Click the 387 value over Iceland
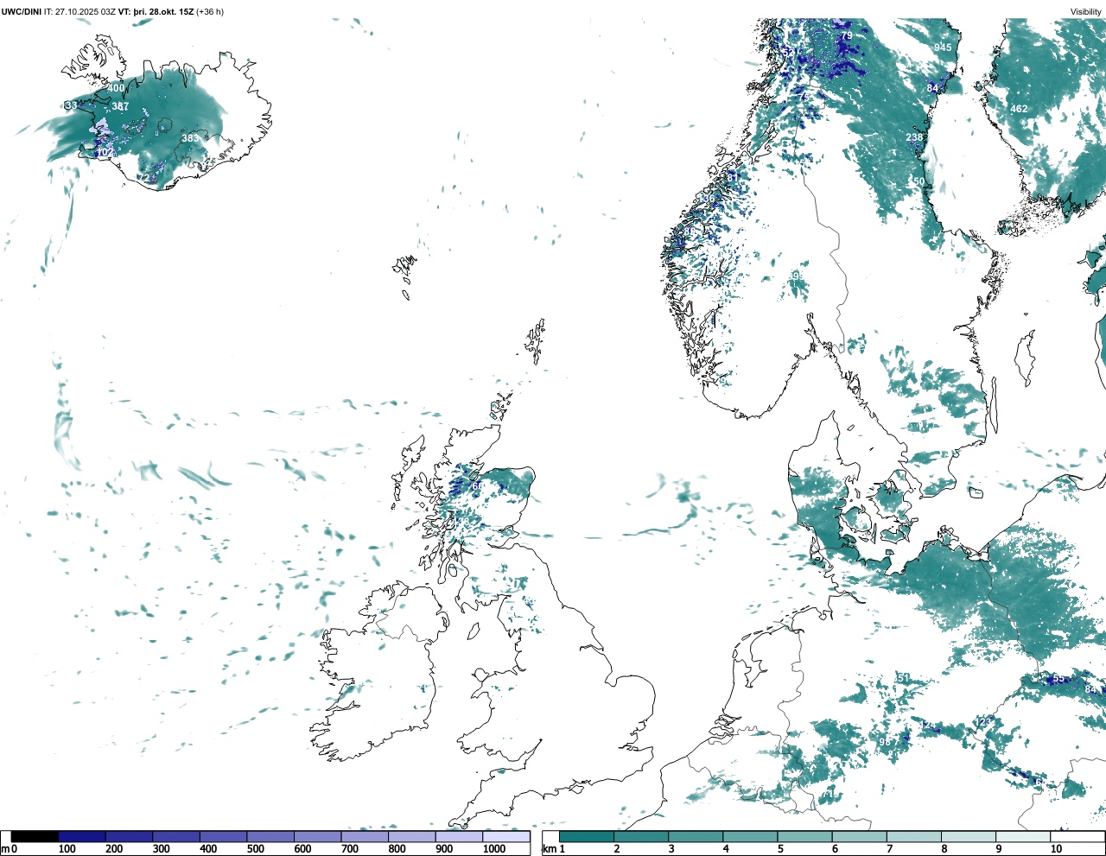The height and width of the screenshot is (856, 1106). coord(120,107)
